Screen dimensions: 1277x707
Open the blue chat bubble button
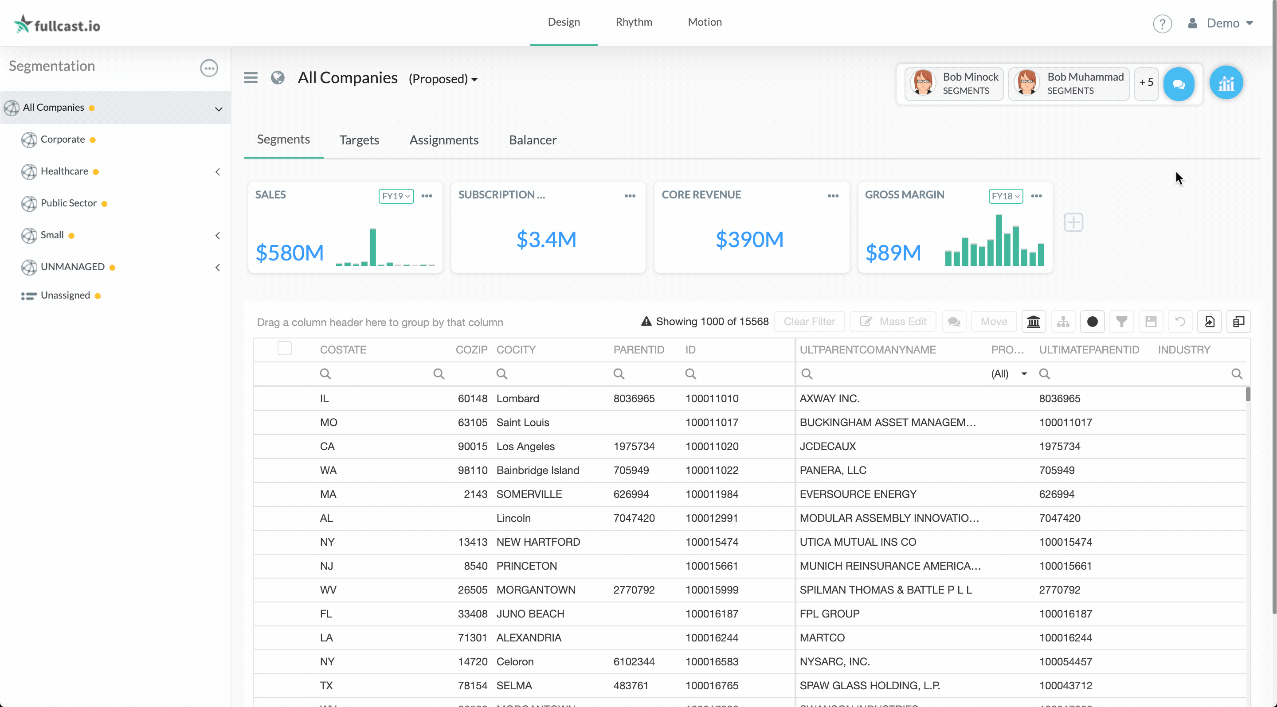[1179, 84]
